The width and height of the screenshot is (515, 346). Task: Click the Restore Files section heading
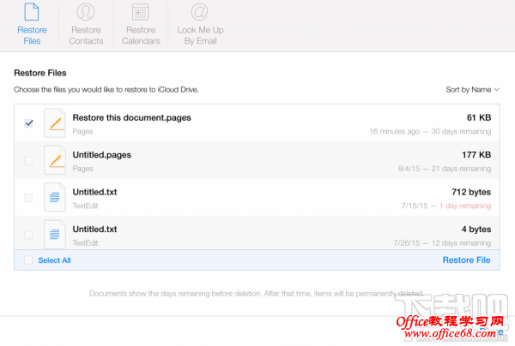pos(40,73)
